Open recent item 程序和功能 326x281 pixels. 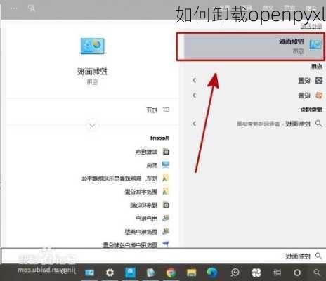point(150,205)
